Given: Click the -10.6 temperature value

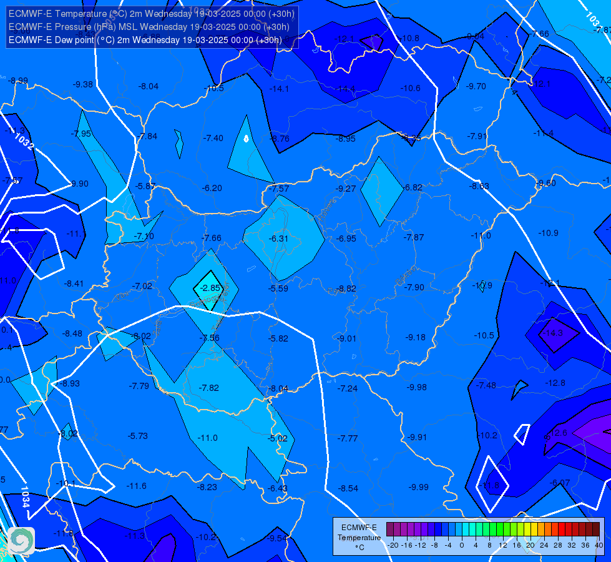Looking at the screenshot, I should (411, 88).
